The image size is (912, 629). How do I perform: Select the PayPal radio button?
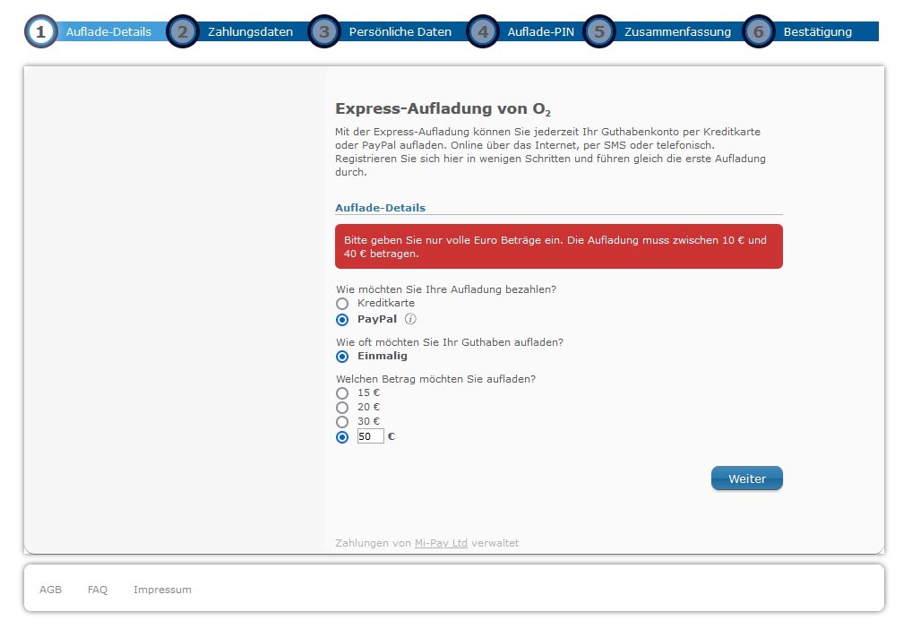coord(342,320)
